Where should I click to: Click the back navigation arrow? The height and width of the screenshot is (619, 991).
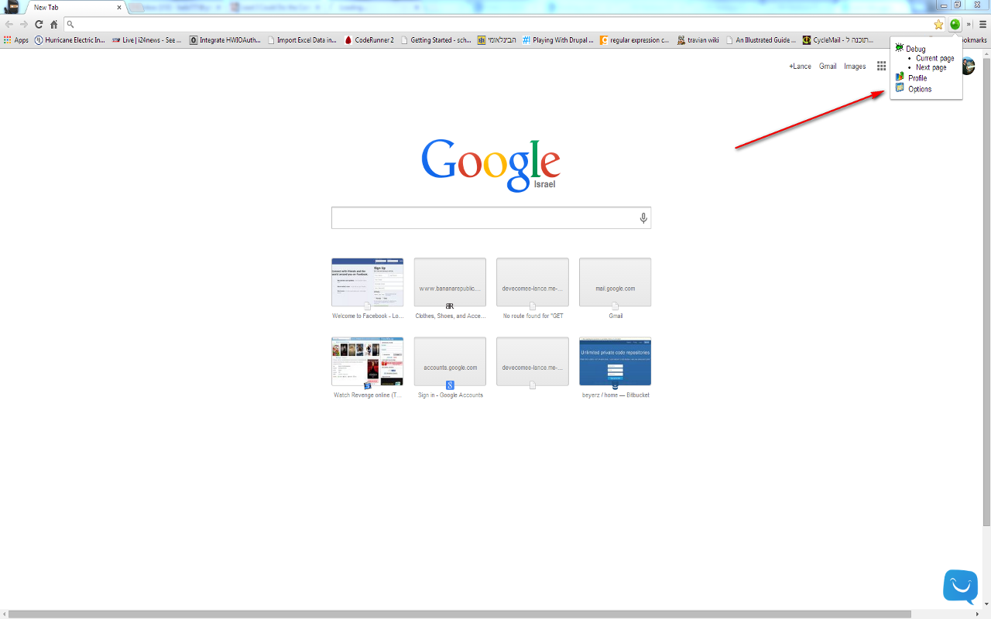(x=9, y=25)
